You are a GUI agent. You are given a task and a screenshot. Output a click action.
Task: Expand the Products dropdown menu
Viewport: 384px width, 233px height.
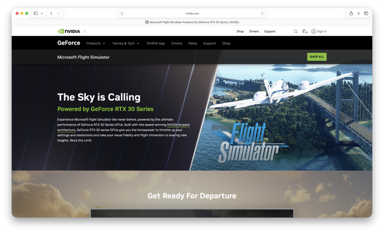point(96,44)
